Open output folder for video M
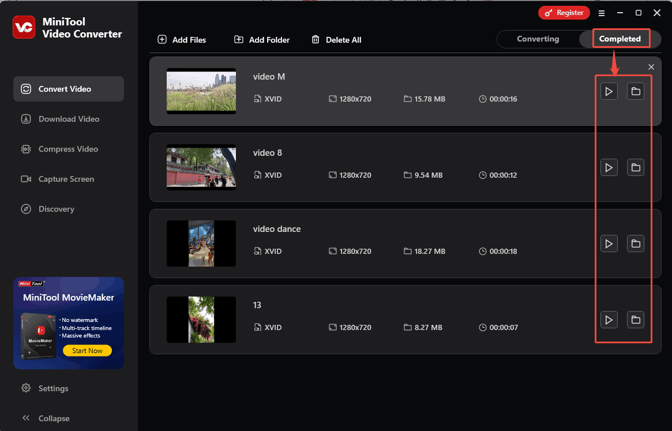The image size is (672, 431). point(635,91)
